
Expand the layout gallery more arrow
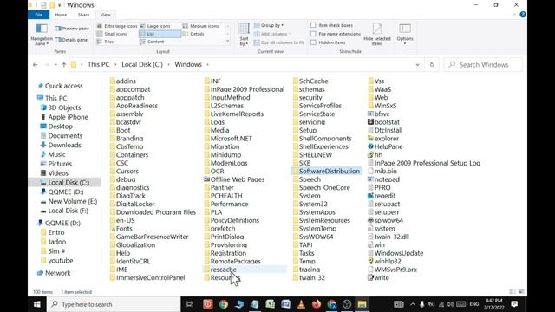(x=227, y=42)
